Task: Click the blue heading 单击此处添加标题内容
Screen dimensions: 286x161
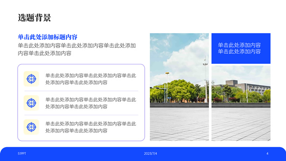Action: pos(48,37)
